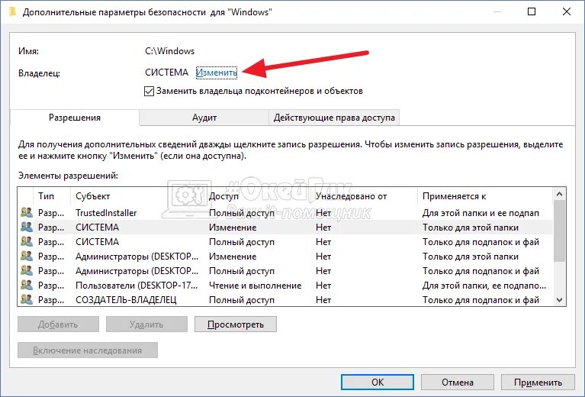Screen dimensions: 585x397
Task: Click the user icon beside СИСТЕМА Изменение row
Action: click(x=27, y=227)
